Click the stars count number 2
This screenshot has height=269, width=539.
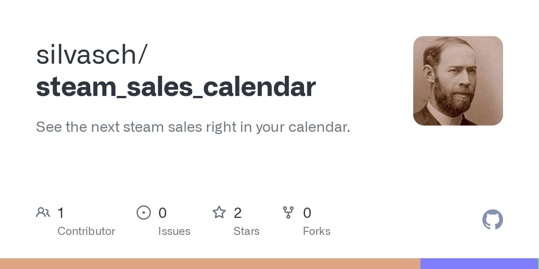point(238,213)
